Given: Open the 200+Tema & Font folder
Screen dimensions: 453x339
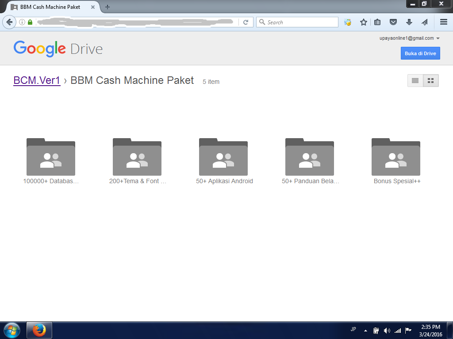Looking at the screenshot, I should point(137,157).
